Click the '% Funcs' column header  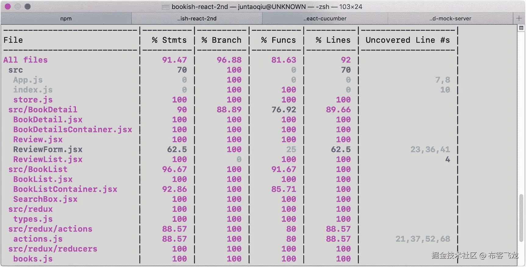(278, 40)
